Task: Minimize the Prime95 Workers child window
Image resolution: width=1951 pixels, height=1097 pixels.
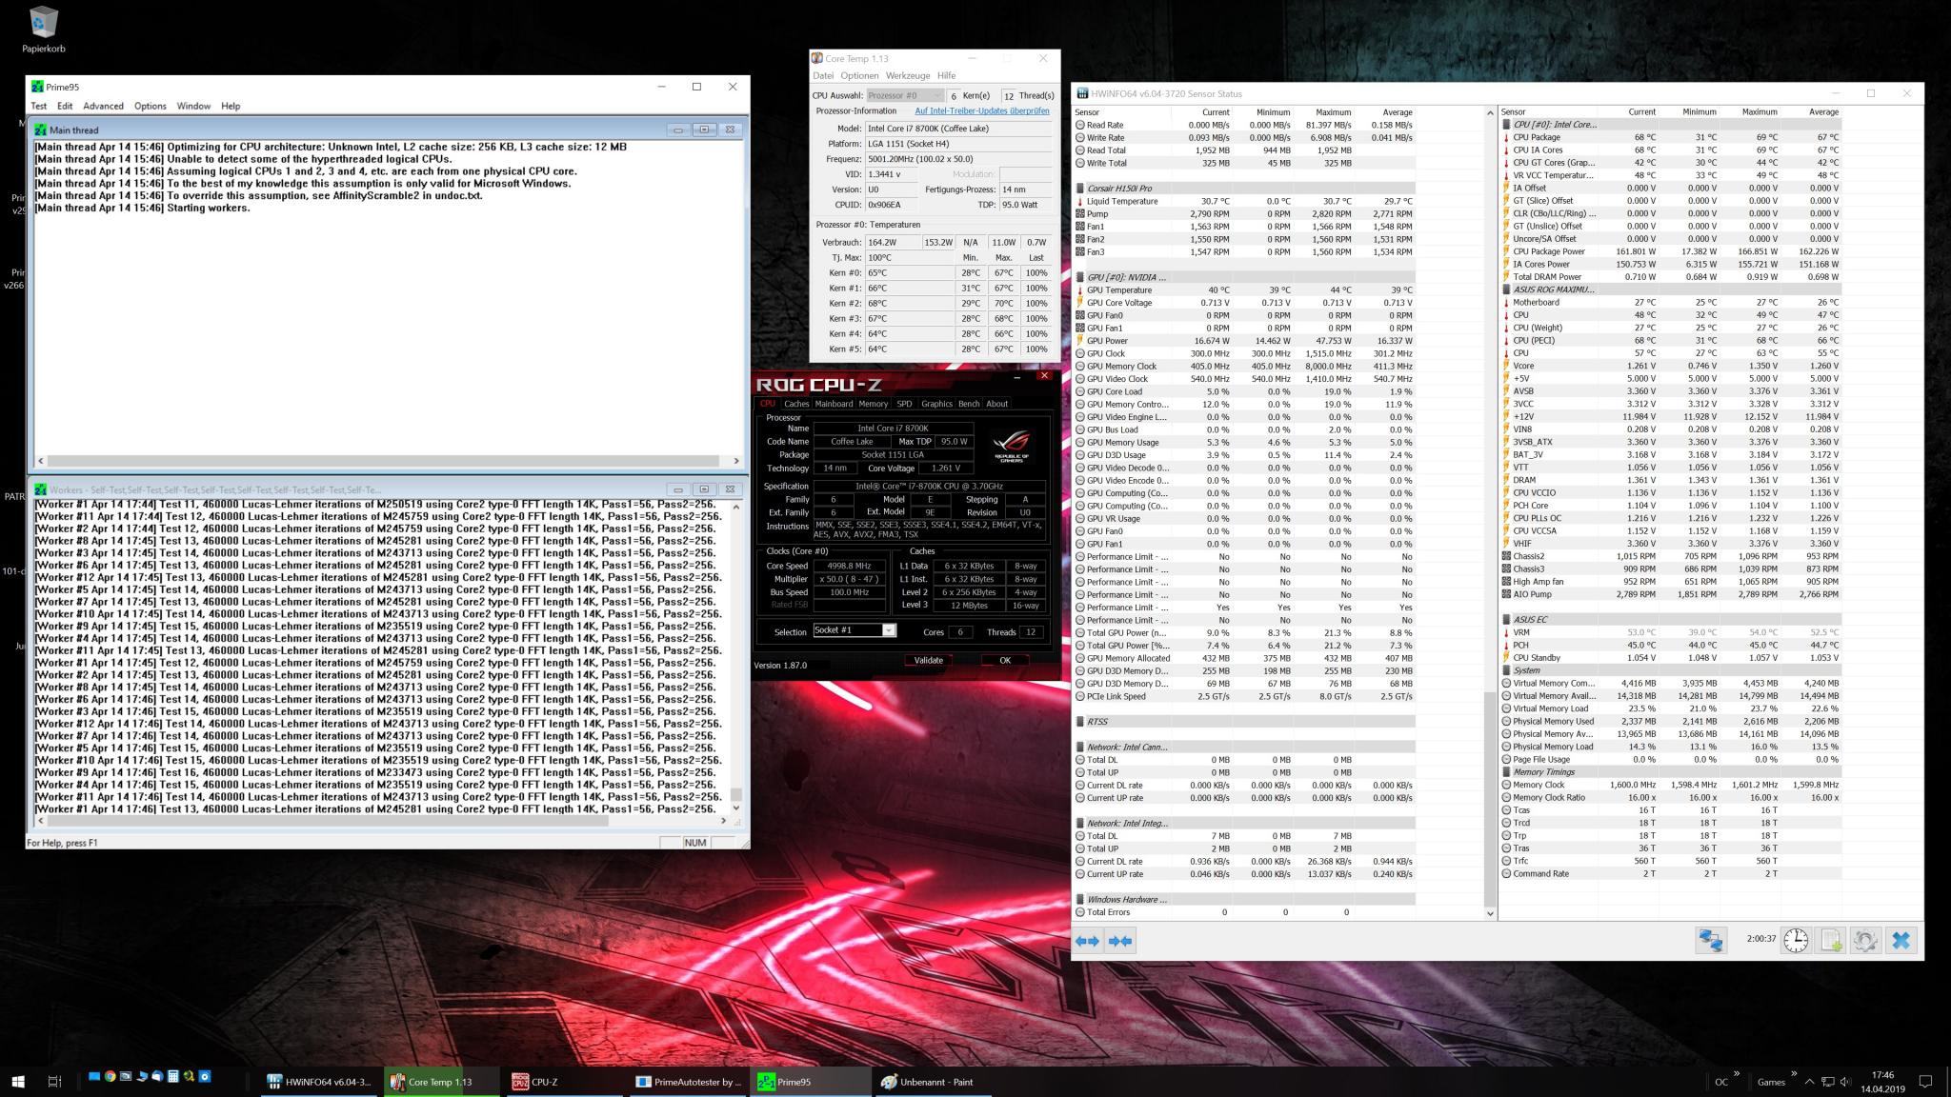Action: click(677, 489)
